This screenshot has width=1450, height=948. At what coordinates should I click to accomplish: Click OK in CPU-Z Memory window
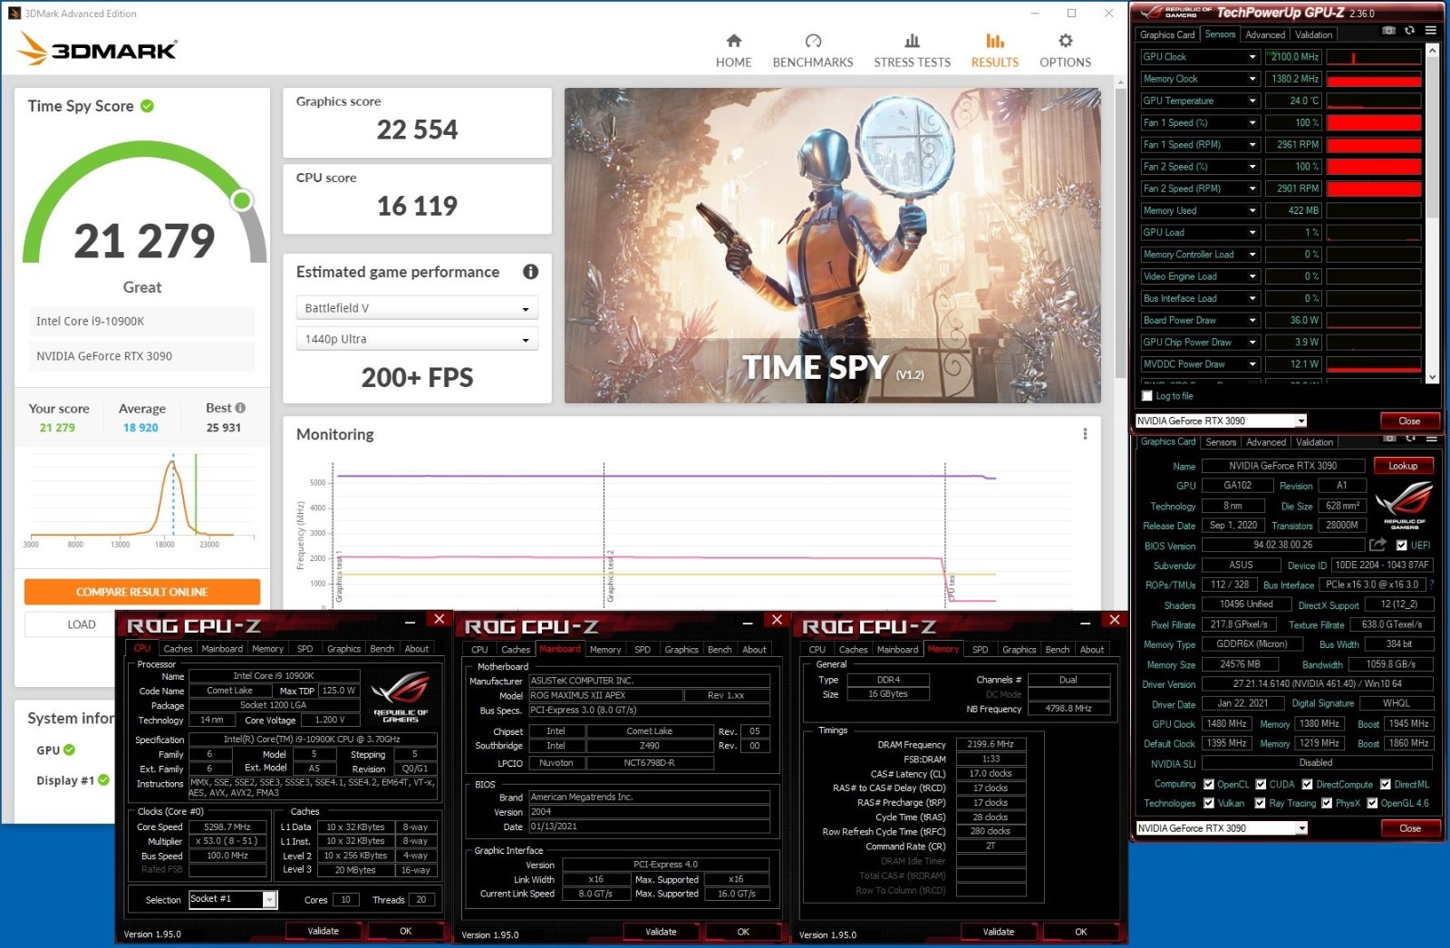pyautogui.click(x=1081, y=931)
